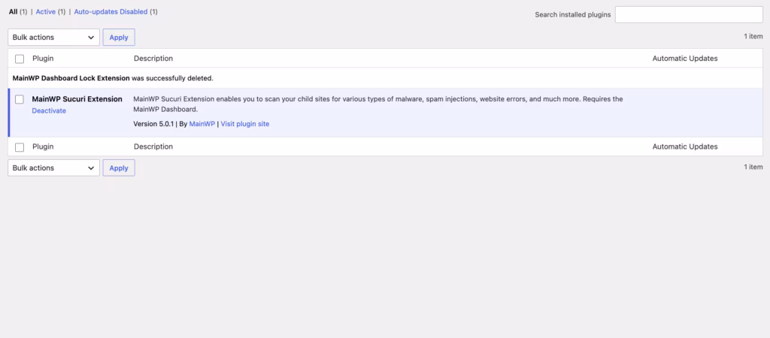Screen dimensions: 770x338
Task: Click the MainWP Sucuri Extension plugin name
Action: [77, 99]
